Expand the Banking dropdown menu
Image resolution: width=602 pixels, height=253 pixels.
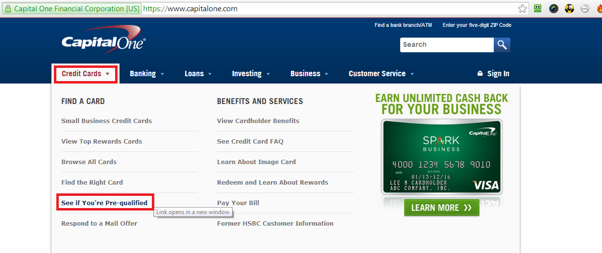[x=147, y=74]
